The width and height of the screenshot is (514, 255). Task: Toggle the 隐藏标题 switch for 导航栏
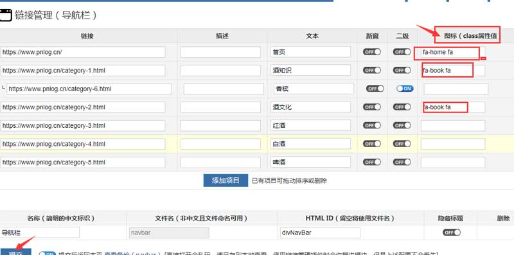click(452, 233)
